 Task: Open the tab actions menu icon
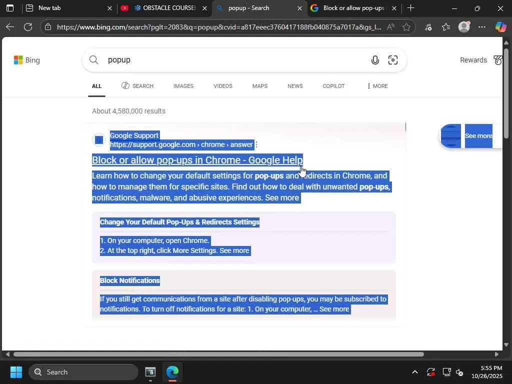[10, 8]
